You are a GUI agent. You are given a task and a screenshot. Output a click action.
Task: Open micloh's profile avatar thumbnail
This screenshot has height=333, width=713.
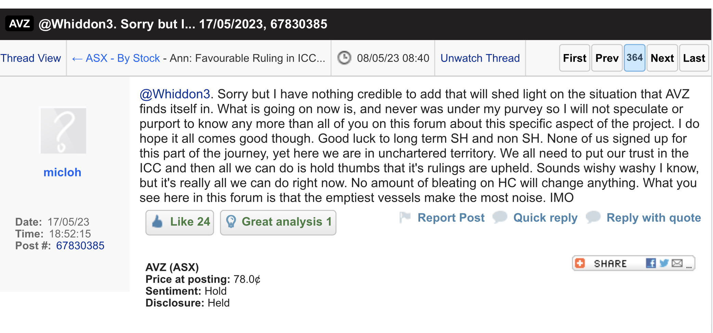[x=63, y=131]
